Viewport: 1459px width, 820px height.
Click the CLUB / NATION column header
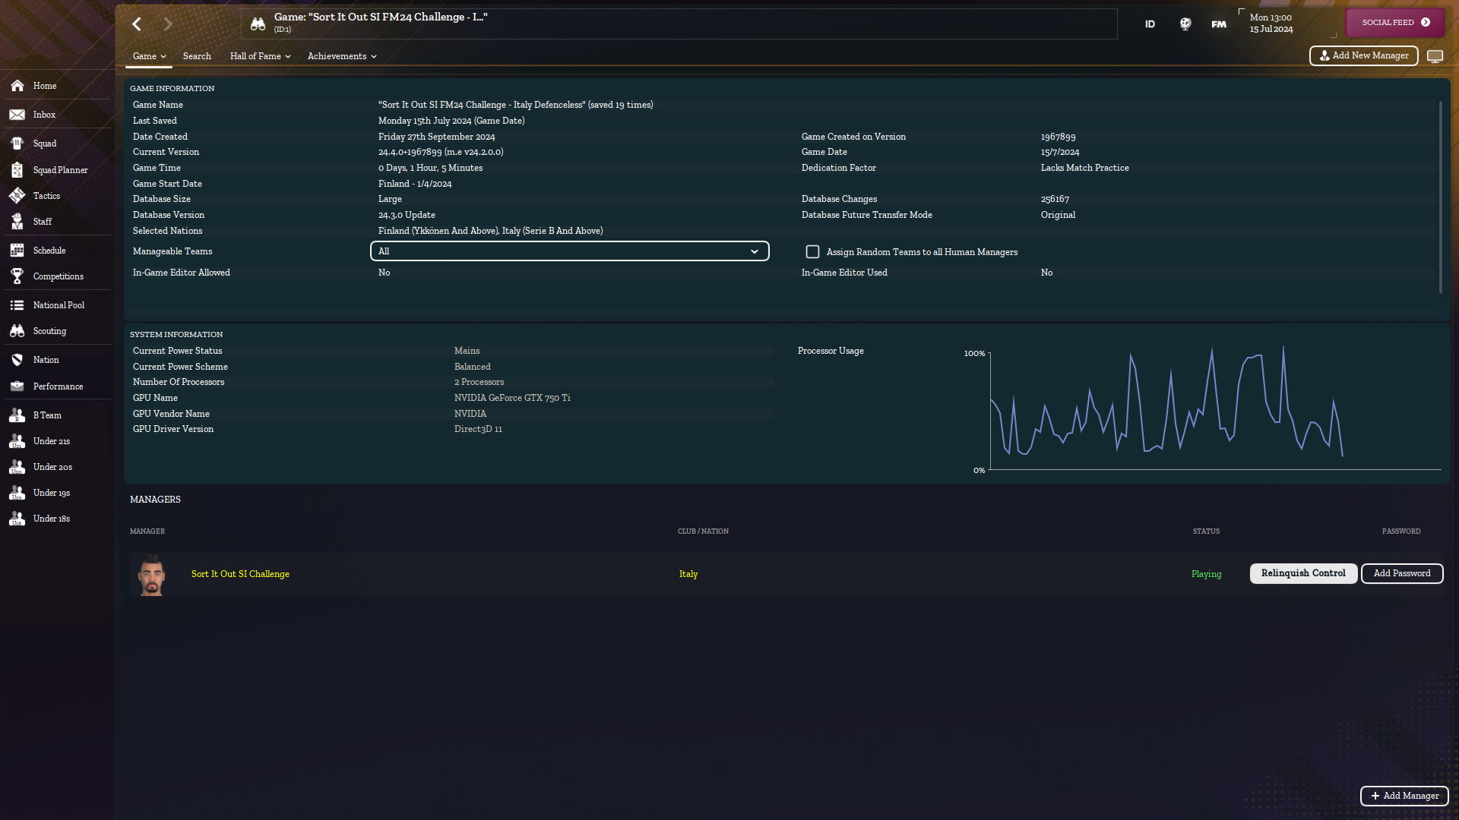703,531
